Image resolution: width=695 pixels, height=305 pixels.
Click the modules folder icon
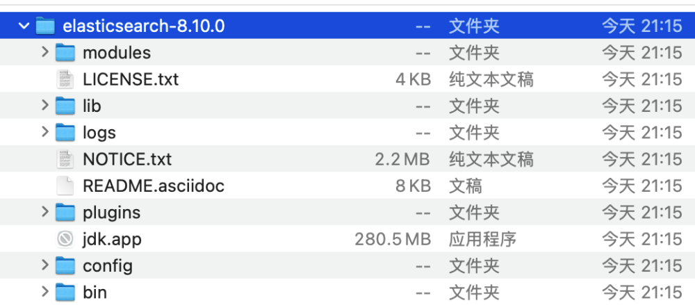pyautogui.click(x=65, y=53)
